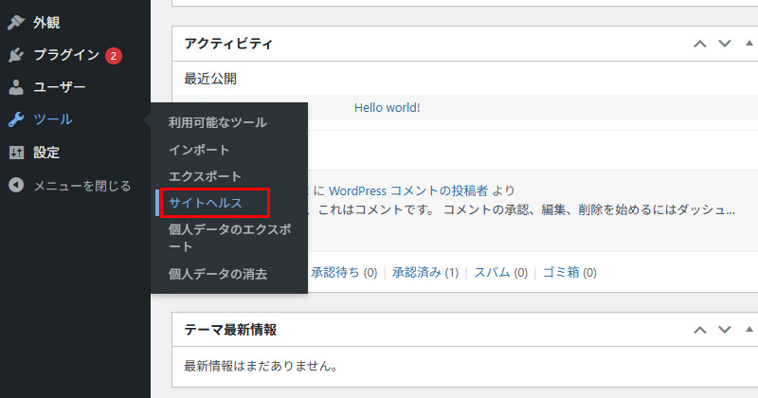Click the Settings sliders icon
This screenshot has width=758, height=398.
(16, 153)
